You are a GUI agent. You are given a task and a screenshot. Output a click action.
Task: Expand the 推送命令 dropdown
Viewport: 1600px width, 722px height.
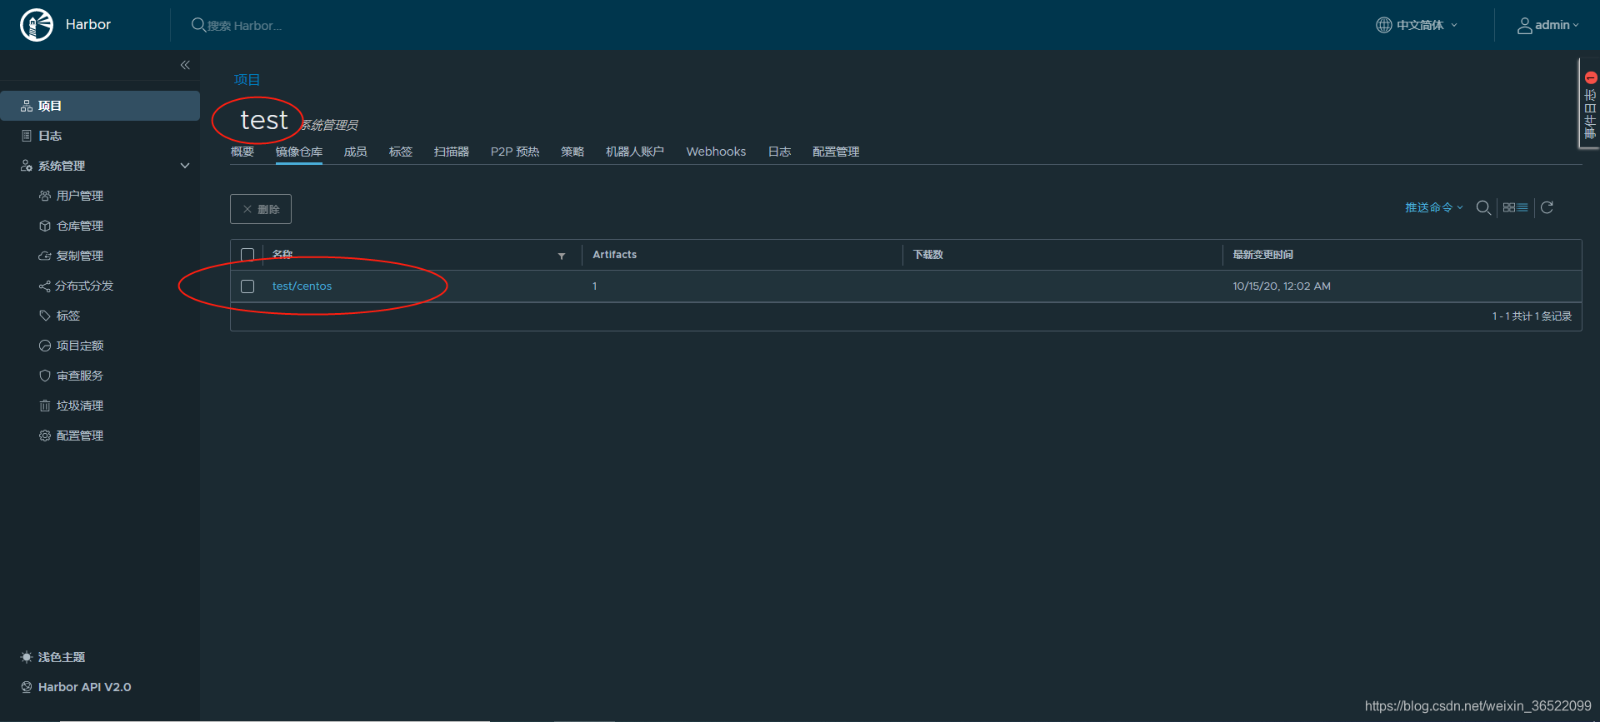(x=1434, y=207)
